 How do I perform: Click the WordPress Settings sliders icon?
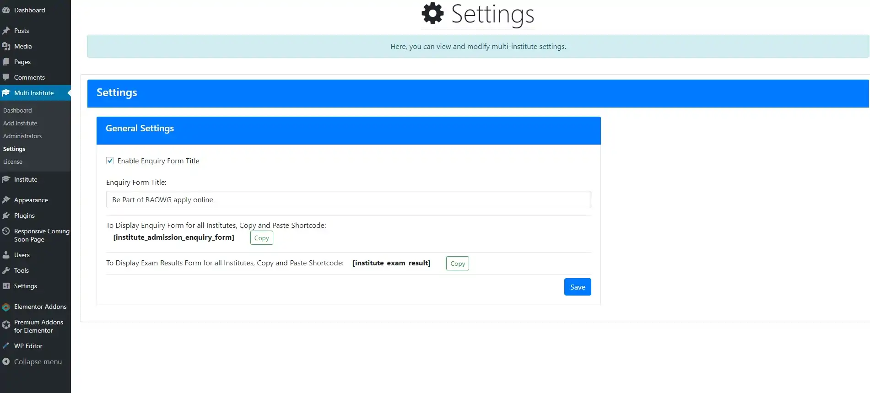pos(6,286)
